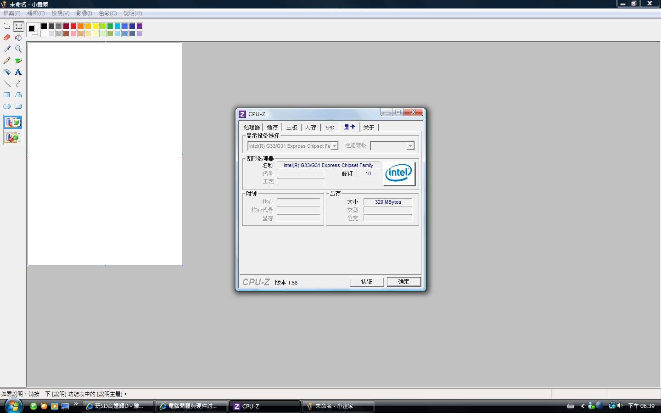Image resolution: width=661 pixels, height=413 pixels.
Task: Open the 檔案(F) menu in Paint
Action: click(12, 13)
